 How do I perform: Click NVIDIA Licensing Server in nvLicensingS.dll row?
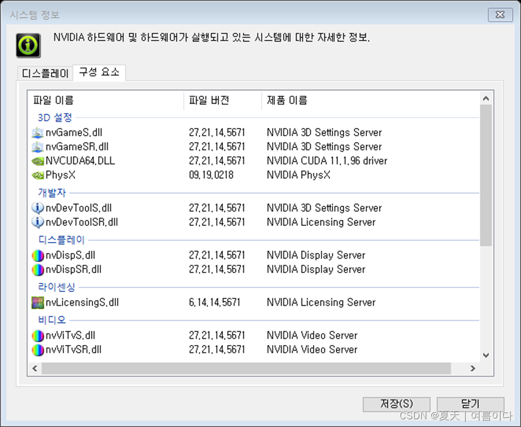[321, 302]
